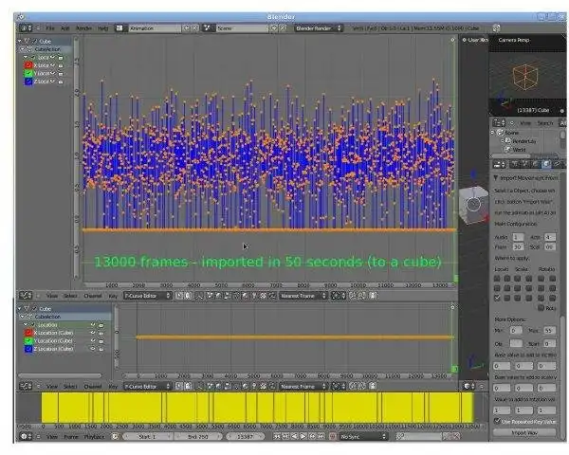Image resolution: width=569 pixels, height=455 pixels.
Task: Click horizontal scrollbar under lower channel list
Action: 60,375
